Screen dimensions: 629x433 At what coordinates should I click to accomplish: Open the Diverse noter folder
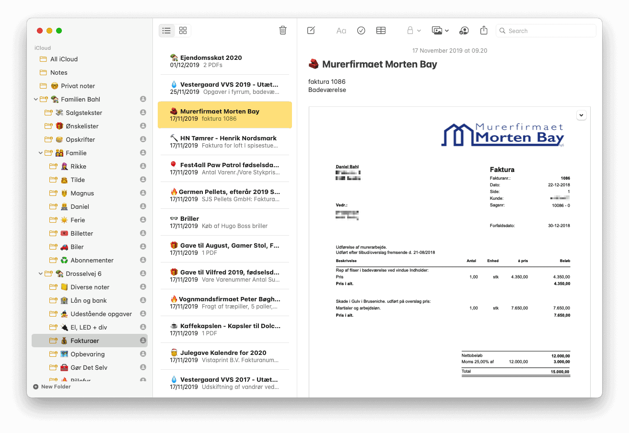(90, 287)
